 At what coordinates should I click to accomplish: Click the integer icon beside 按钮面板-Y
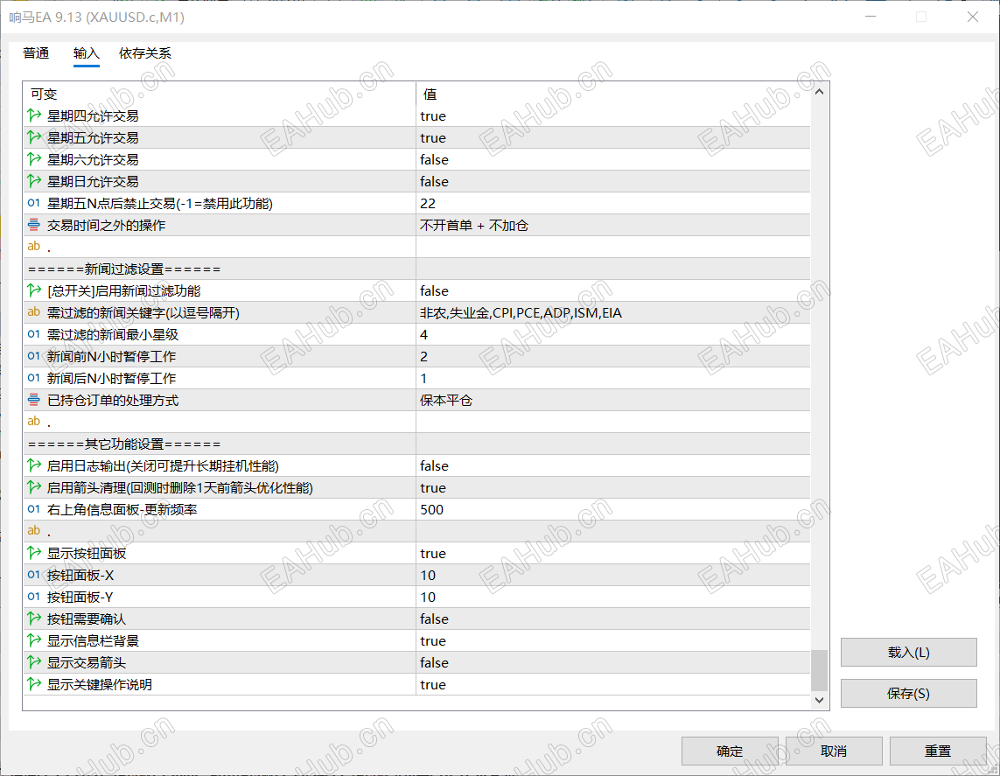pos(34,596)
